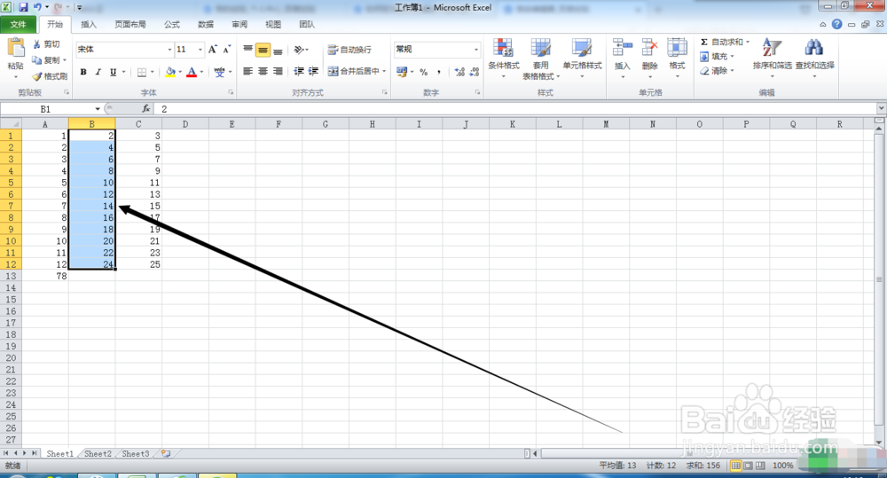Click the Fill down button
887x478 pixels.
coord(716,57)
